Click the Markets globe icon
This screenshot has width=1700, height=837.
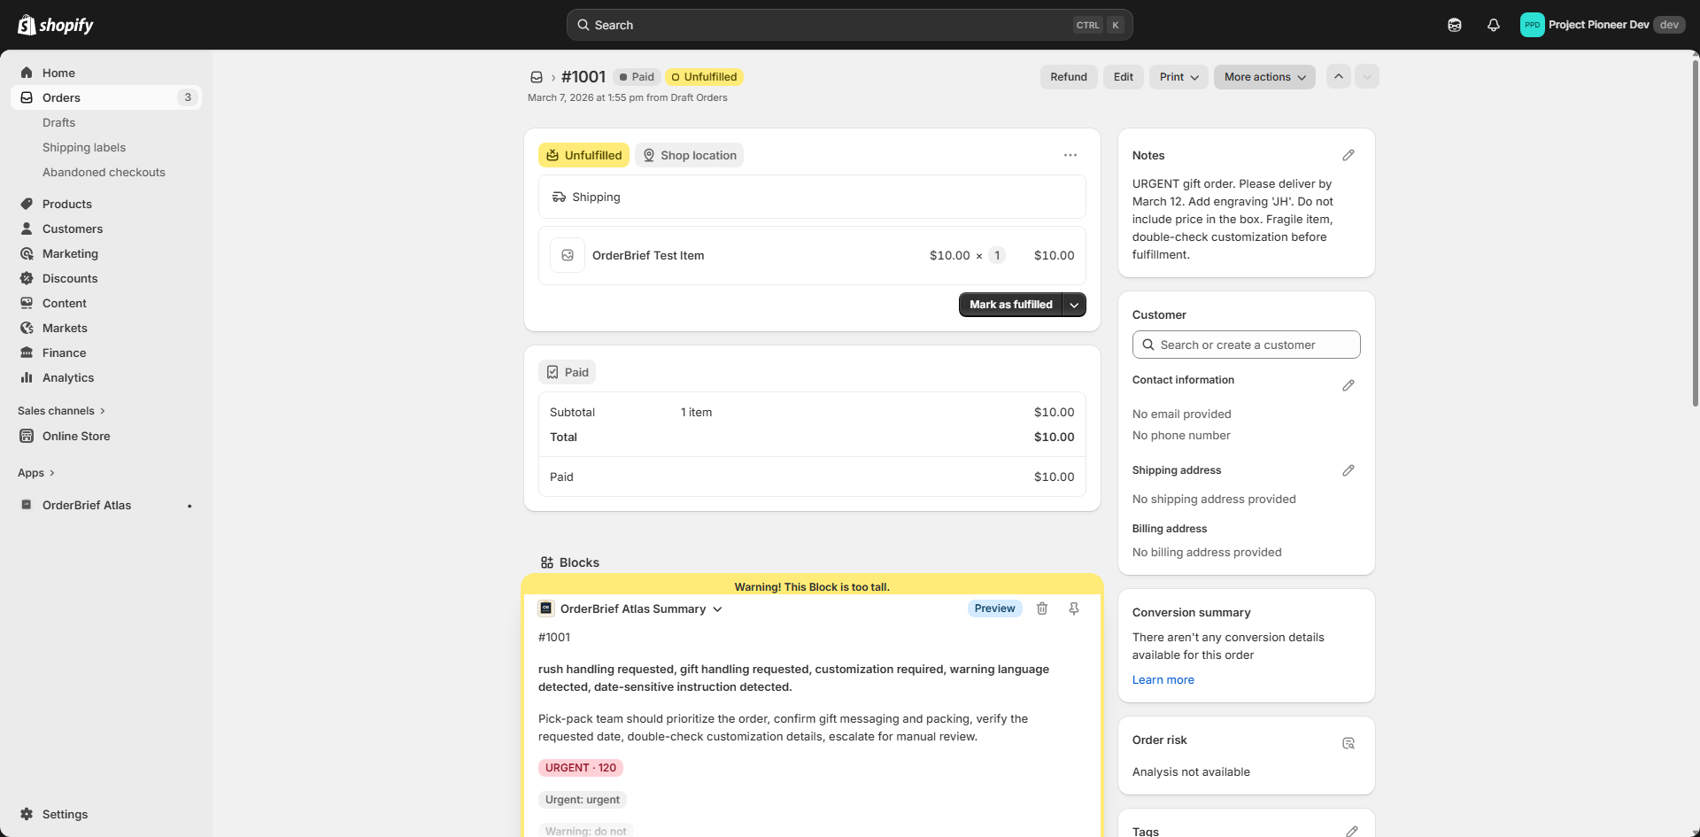(27, 328)
